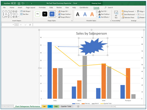Select the upright triangle shape in gallery
This screenshot has width=147, height=110.
(x=8, y=14)
